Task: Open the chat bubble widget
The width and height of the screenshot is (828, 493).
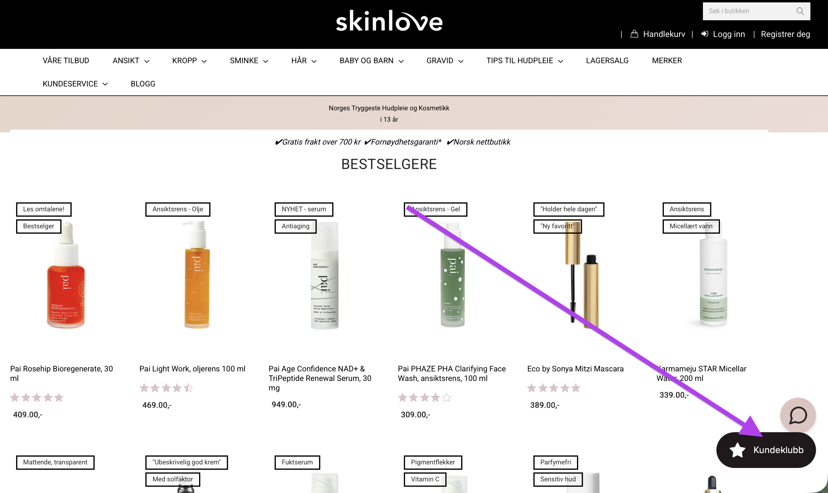Action: (x=798, y=415)
